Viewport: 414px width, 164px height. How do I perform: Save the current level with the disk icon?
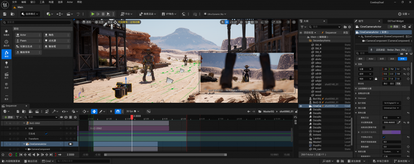click(x=4, y=14)
